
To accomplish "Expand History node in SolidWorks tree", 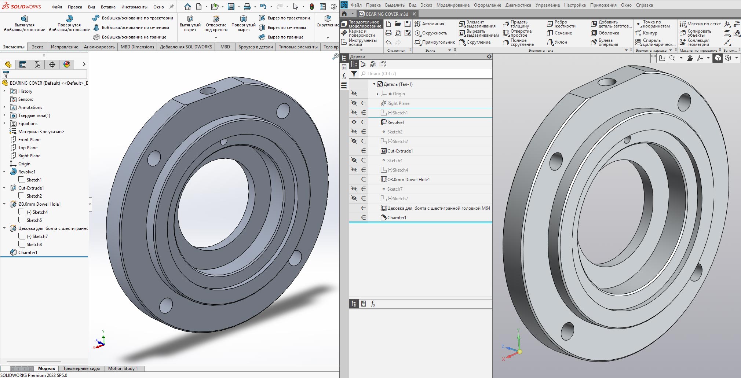I will pyautogui.click(x=4, y=91).
